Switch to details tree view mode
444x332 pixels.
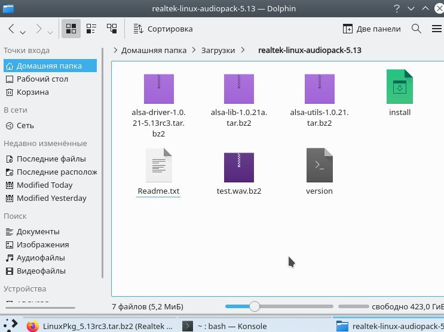pos(112,29)
